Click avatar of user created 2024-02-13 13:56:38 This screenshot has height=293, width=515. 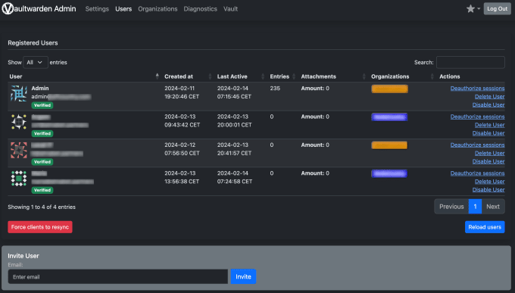(x=19, y=179)
